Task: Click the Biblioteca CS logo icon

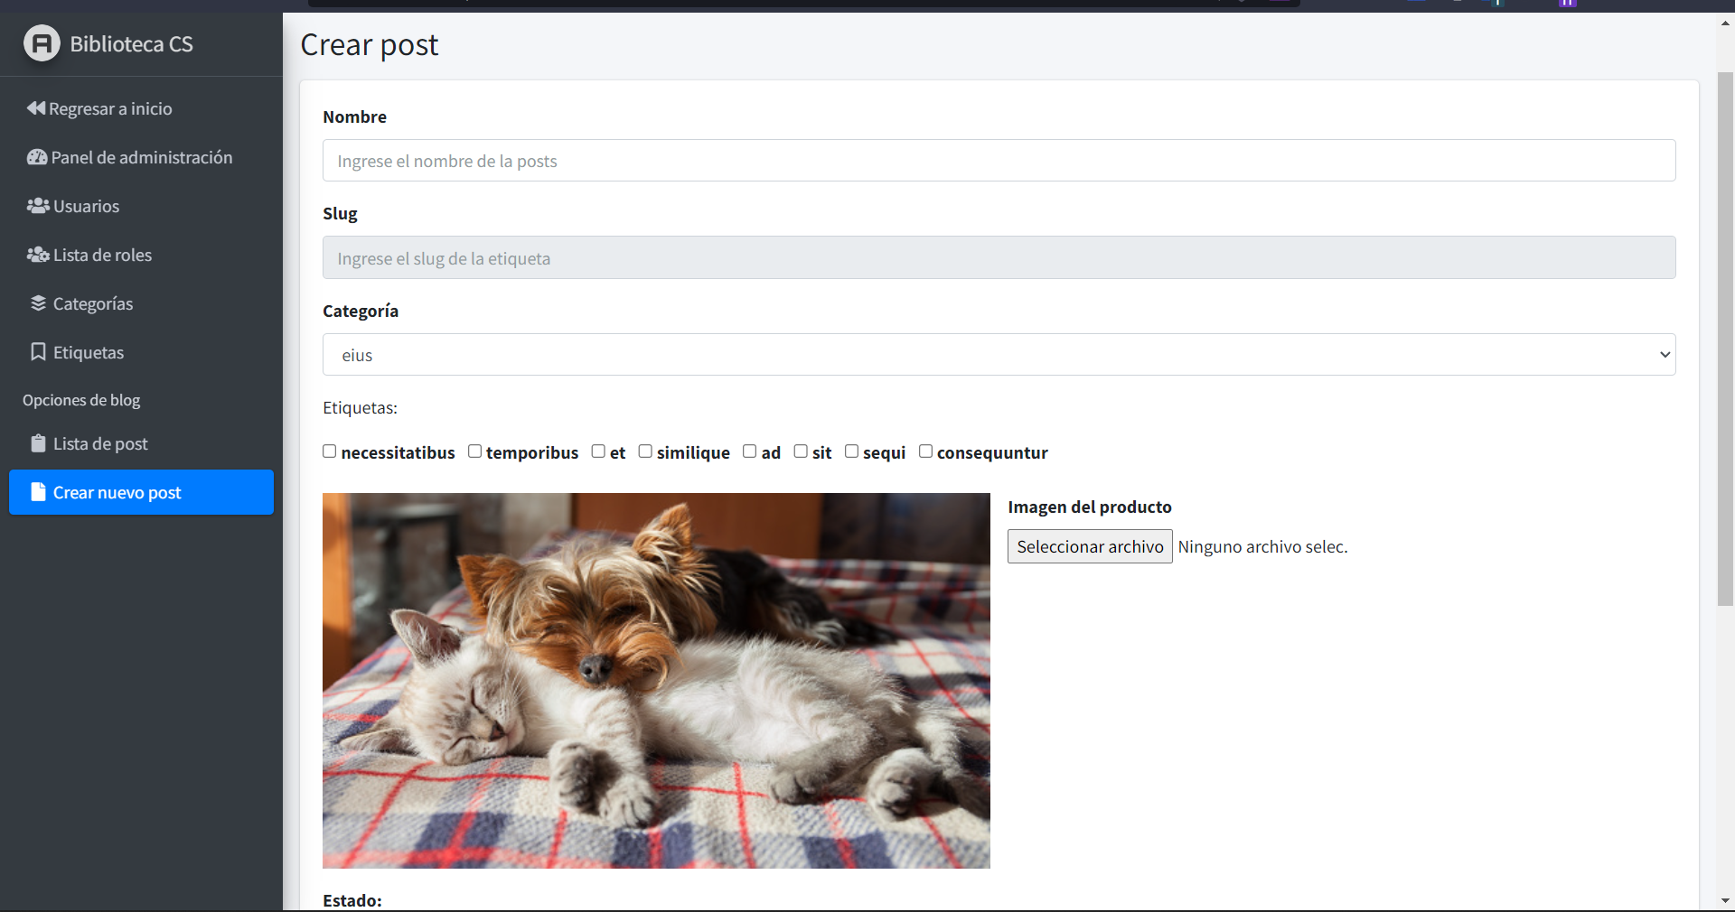Action: tap(42, 43)
